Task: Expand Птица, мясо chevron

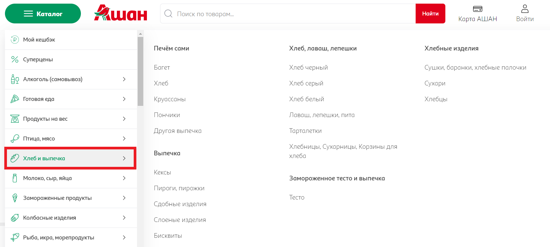Action: point(124,139)
